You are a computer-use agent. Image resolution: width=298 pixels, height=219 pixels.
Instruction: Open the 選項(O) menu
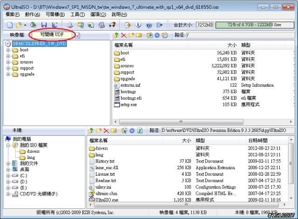(98, 14)
